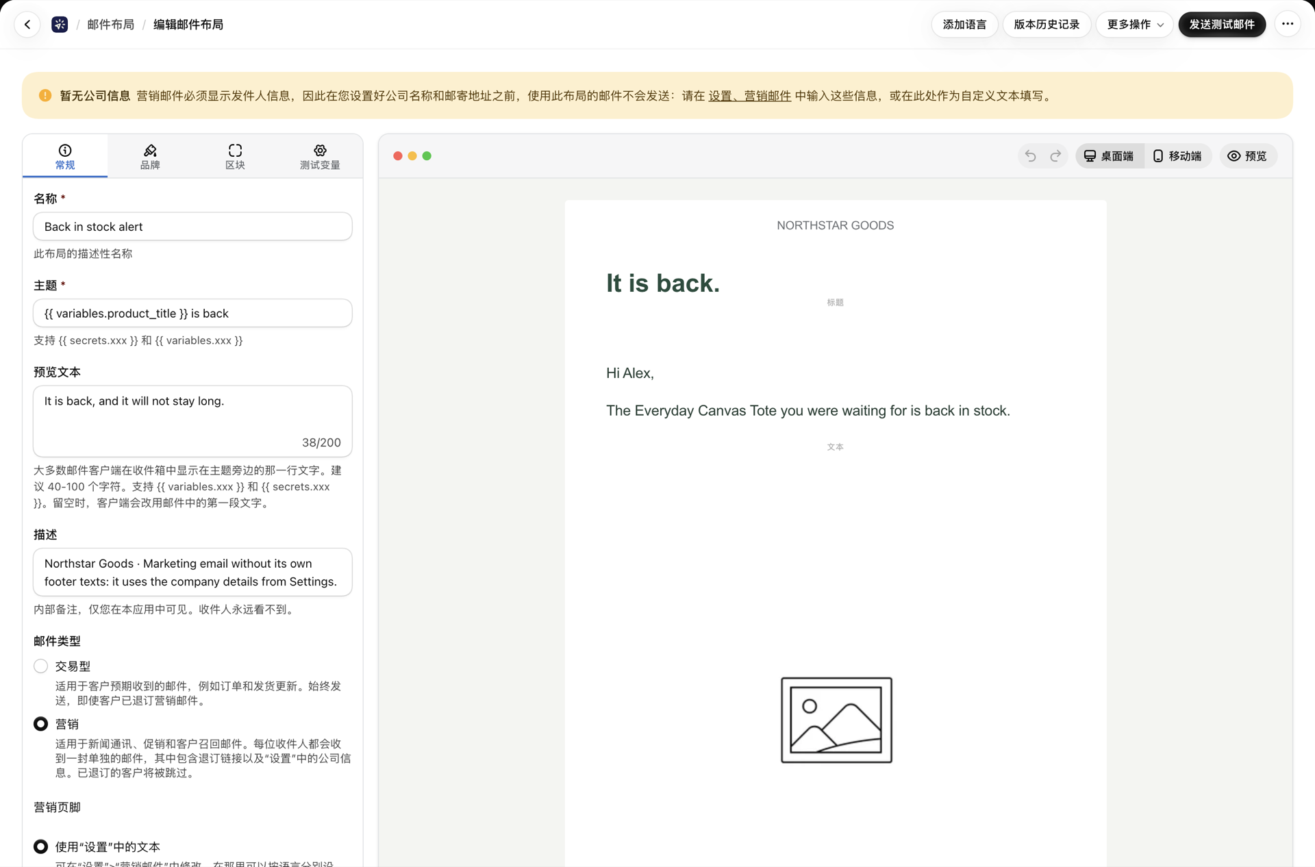Open the 品牌 tab
The image size is (1315, 867).
[150, 157]
